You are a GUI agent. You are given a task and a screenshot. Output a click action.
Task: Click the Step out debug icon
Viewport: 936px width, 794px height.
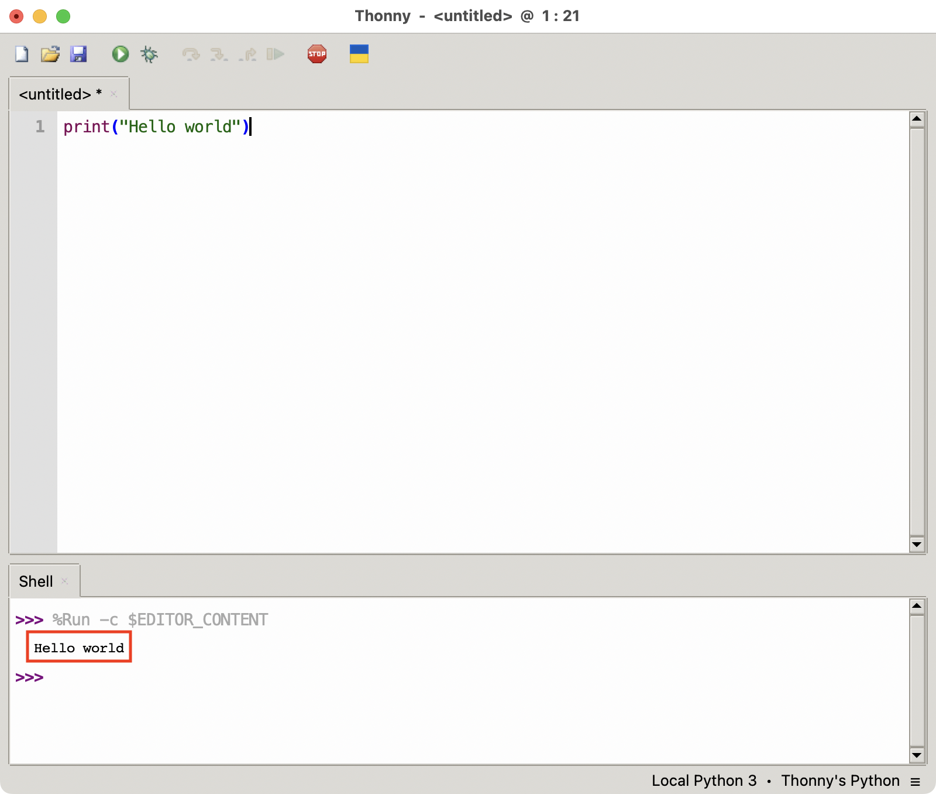(247, 54)
